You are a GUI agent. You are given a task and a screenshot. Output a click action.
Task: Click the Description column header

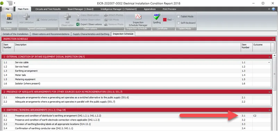point(127,47)
